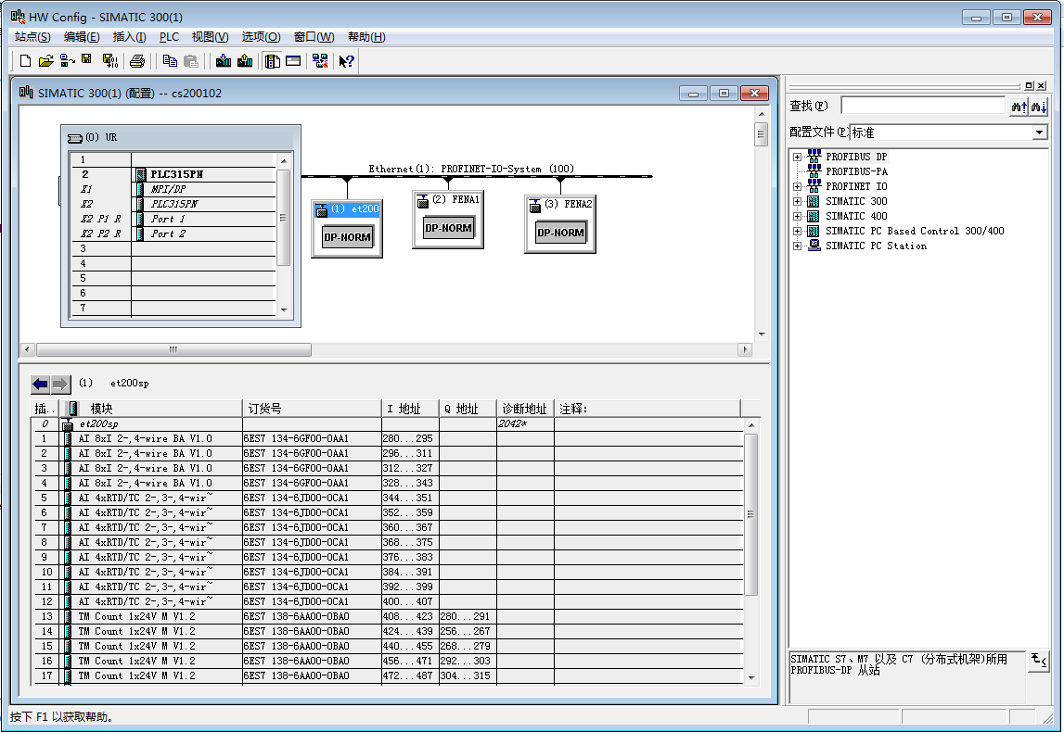Viewport: 1064px width, 732px height.
Task: Click the Download to Module icon
Action: (224, 61)
